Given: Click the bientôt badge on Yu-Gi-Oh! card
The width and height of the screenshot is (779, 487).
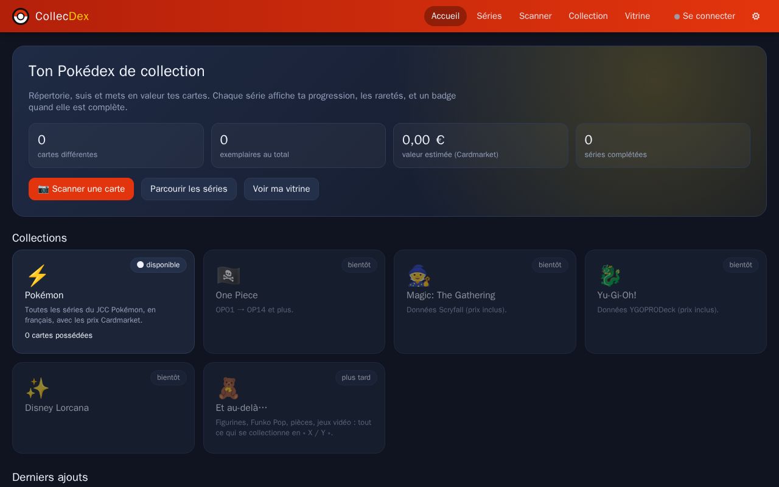Looking at the screenshot, I should point(741,265).
